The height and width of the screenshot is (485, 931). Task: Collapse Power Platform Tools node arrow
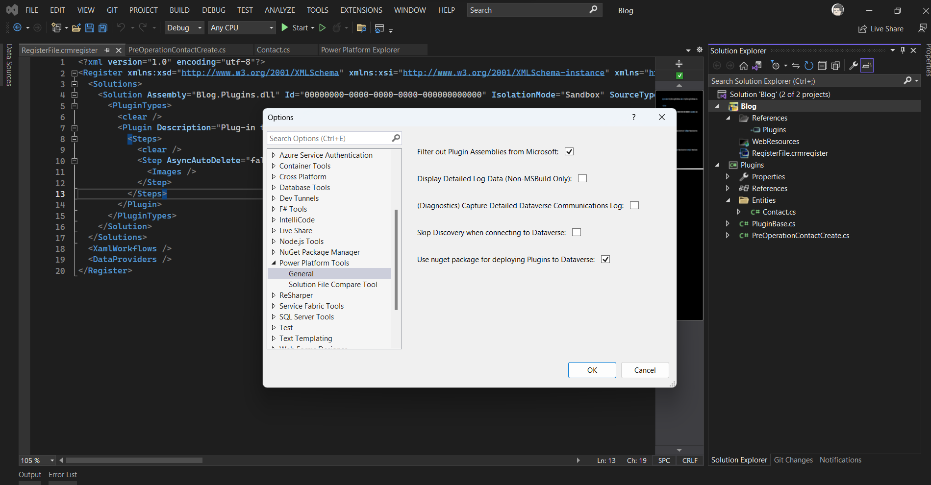pyautogui.click(x=274, y=263)
